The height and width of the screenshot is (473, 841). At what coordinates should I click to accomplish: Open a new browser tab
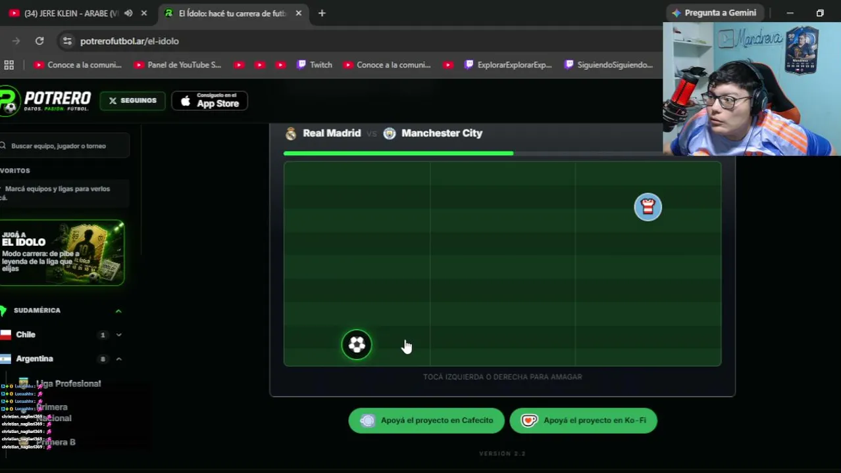322,13
